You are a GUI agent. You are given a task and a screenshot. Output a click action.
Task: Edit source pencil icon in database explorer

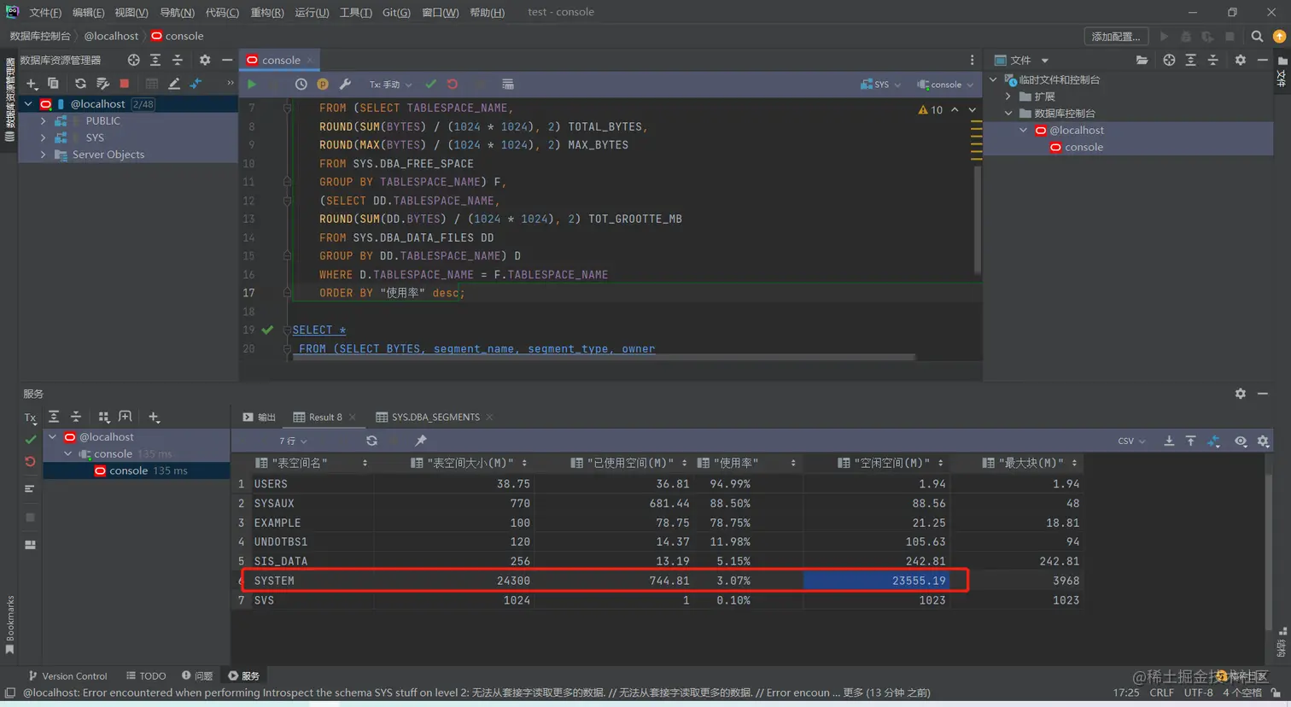(x=174, y=84)
